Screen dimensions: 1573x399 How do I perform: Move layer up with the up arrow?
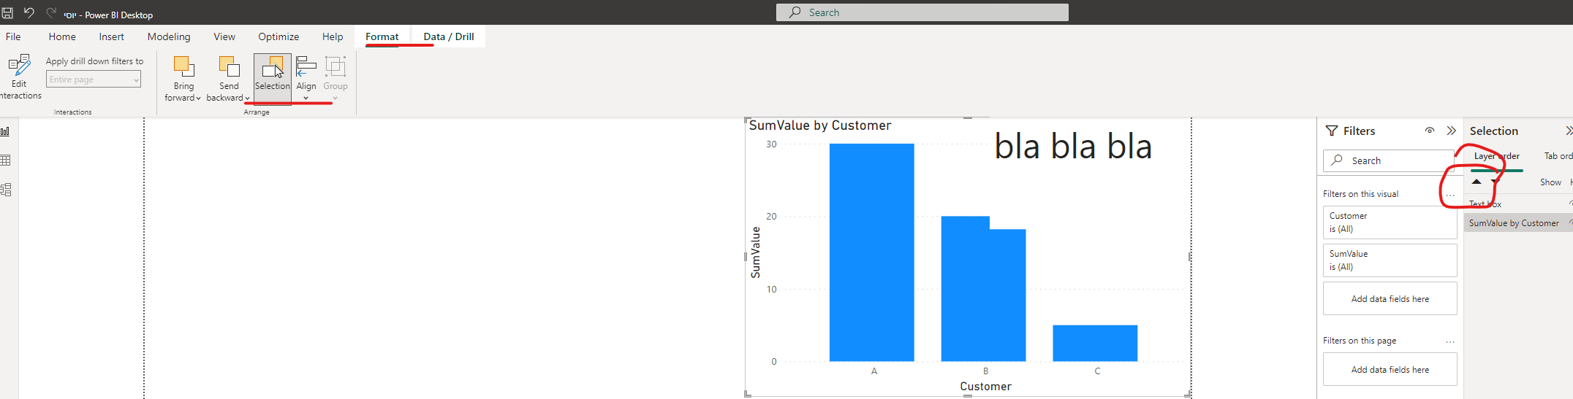[1477, 182]
